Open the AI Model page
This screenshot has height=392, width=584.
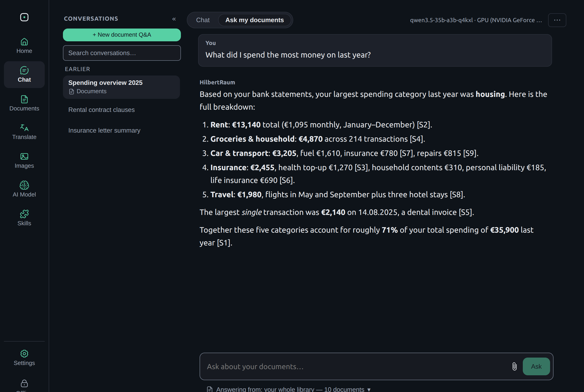(24, 190)
